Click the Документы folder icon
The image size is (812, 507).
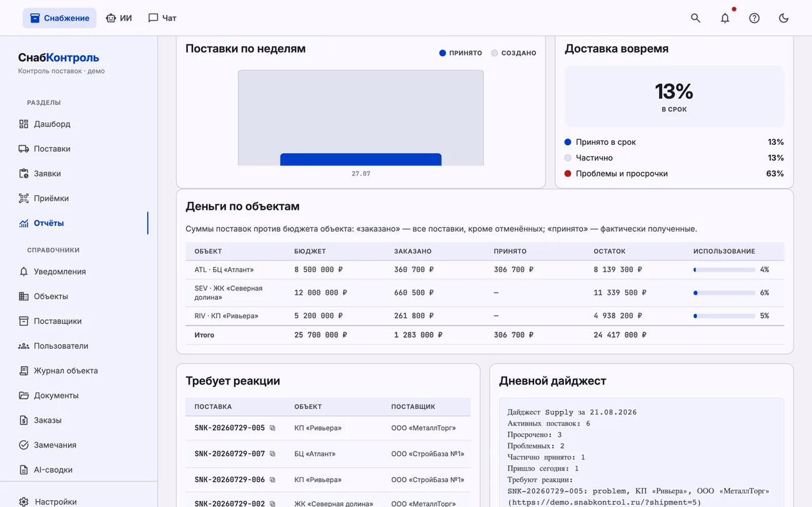[x=24, y=395]
